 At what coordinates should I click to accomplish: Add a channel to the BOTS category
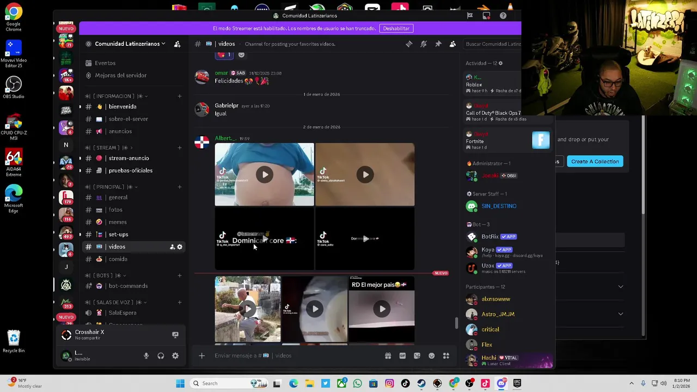pyautogui.click(x=179, y=275)
